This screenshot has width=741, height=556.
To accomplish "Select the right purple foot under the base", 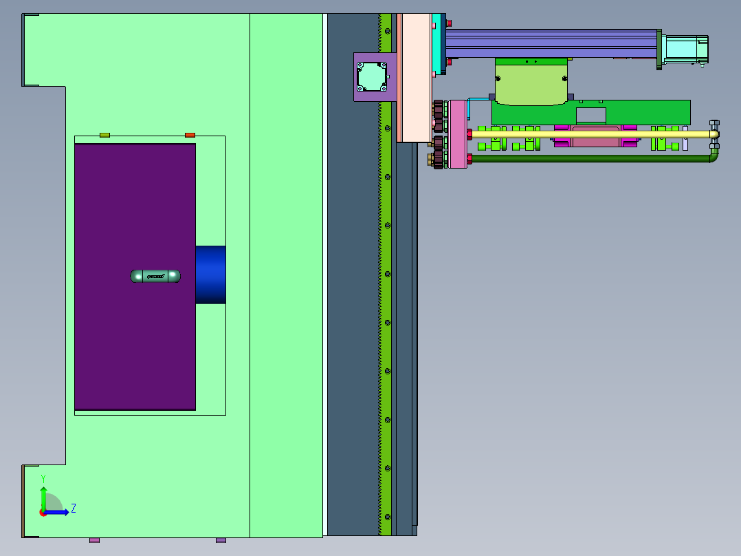I will 221,540.
